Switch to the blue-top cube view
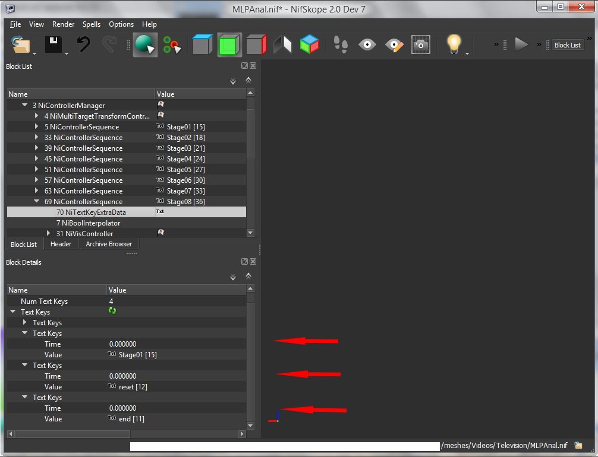598x457 pixels. tap(202, 45)
